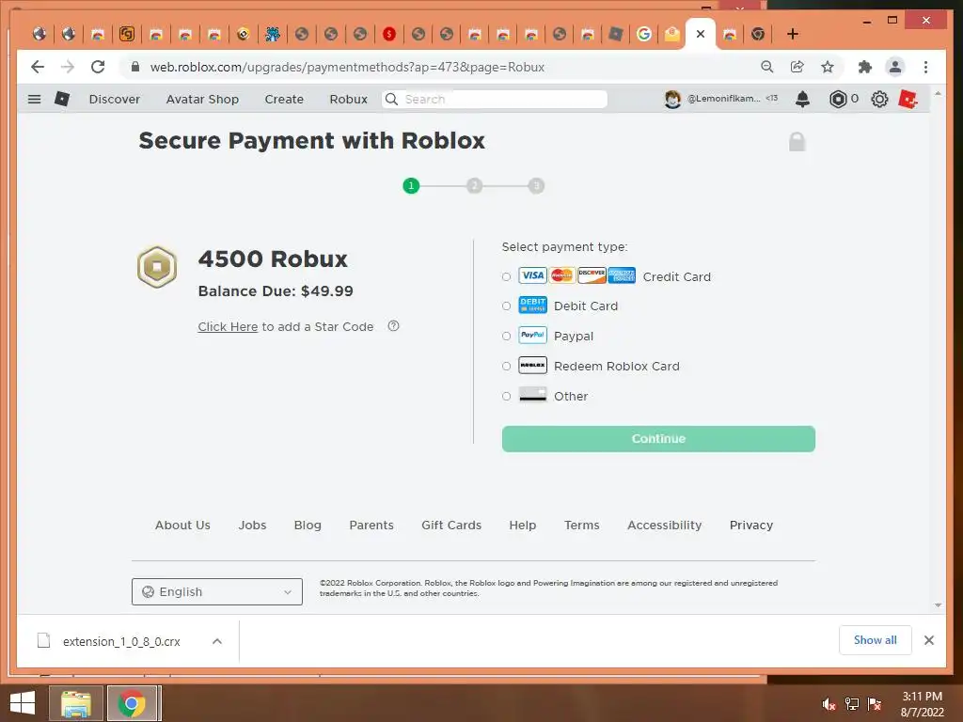The width and height of the screenshot is (963, 722).
Task: Select Debit Card payment type
Action: point(506,306)
